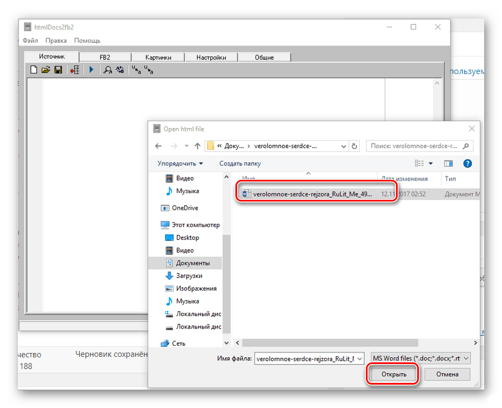Click the first case-change icon in toolbar
This screenshot has width=502, height=408.
137,70
